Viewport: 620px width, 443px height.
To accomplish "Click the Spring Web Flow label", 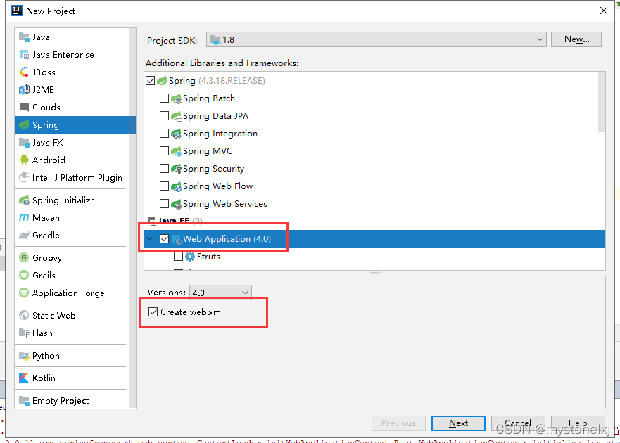I will tap(218, 186).
